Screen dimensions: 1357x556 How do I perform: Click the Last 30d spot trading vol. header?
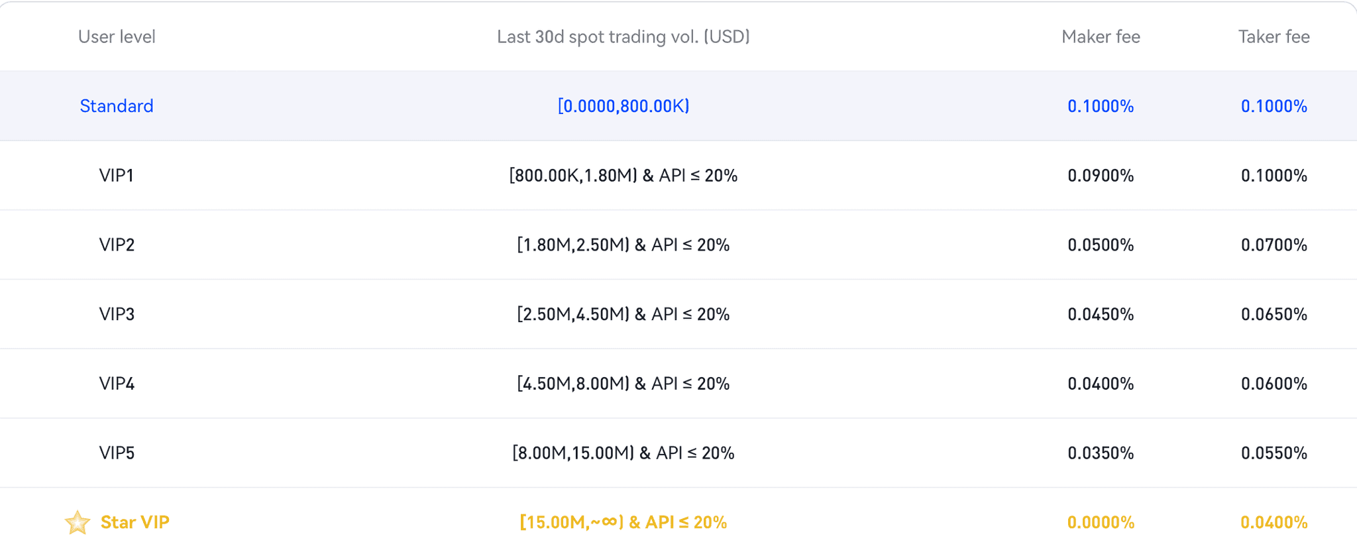coord(623,36)
